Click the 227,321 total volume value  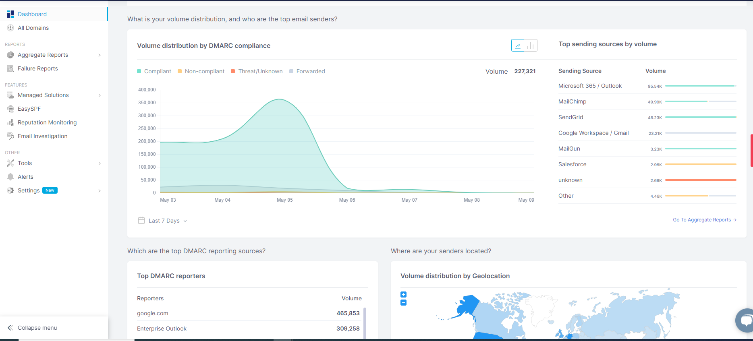coord(525,71)
